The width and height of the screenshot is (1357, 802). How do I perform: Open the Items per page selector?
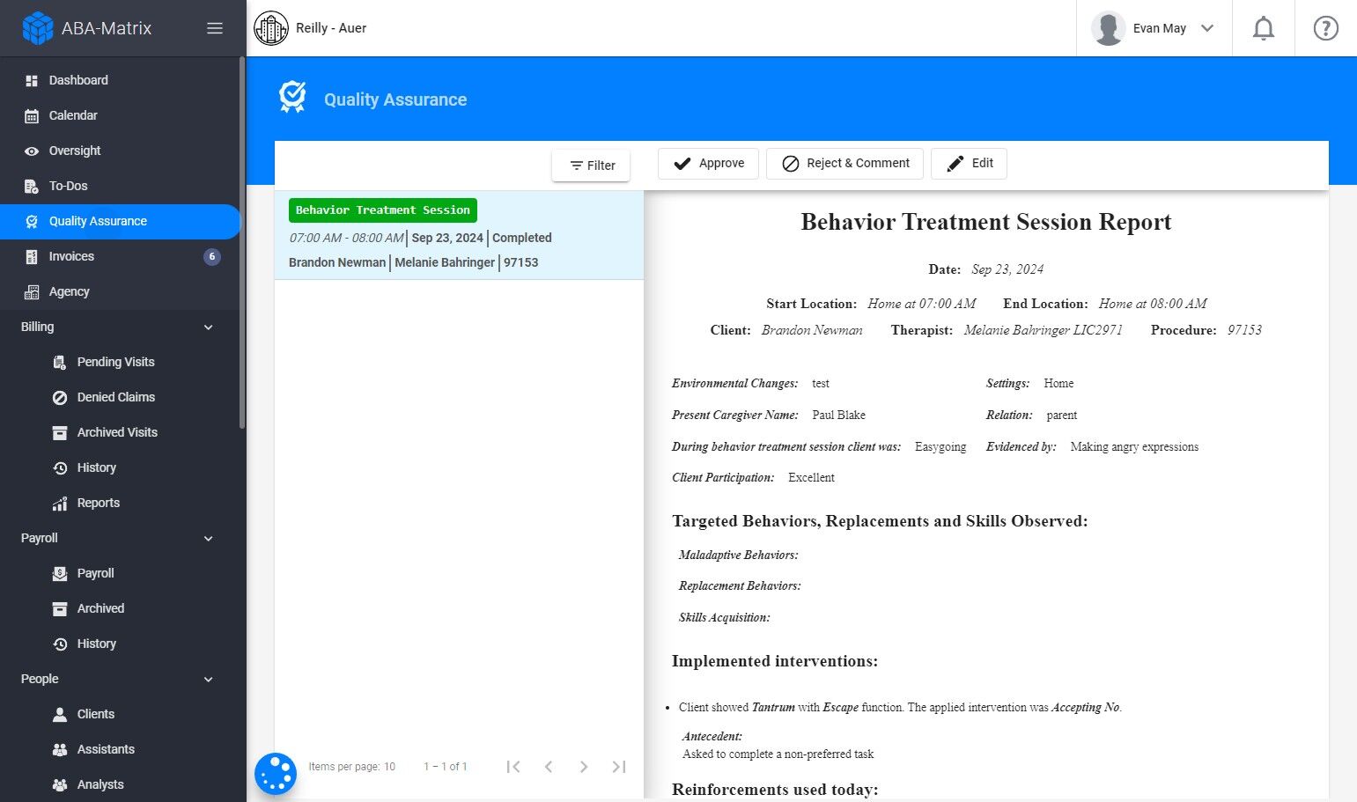tap(389, 767)
